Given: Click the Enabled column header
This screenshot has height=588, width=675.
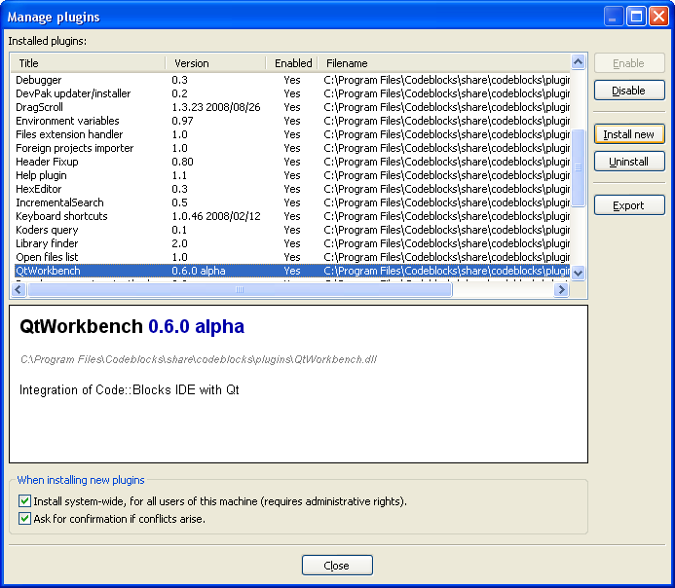Looking at the screenshot, I should (x=292, y=63).
